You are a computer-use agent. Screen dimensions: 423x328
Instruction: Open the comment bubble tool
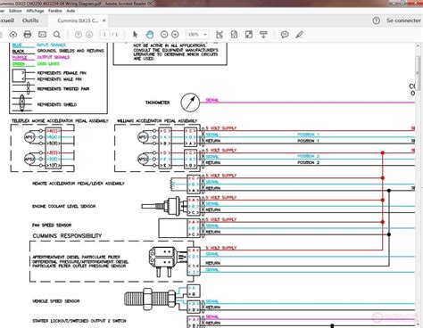click(285, 35)
